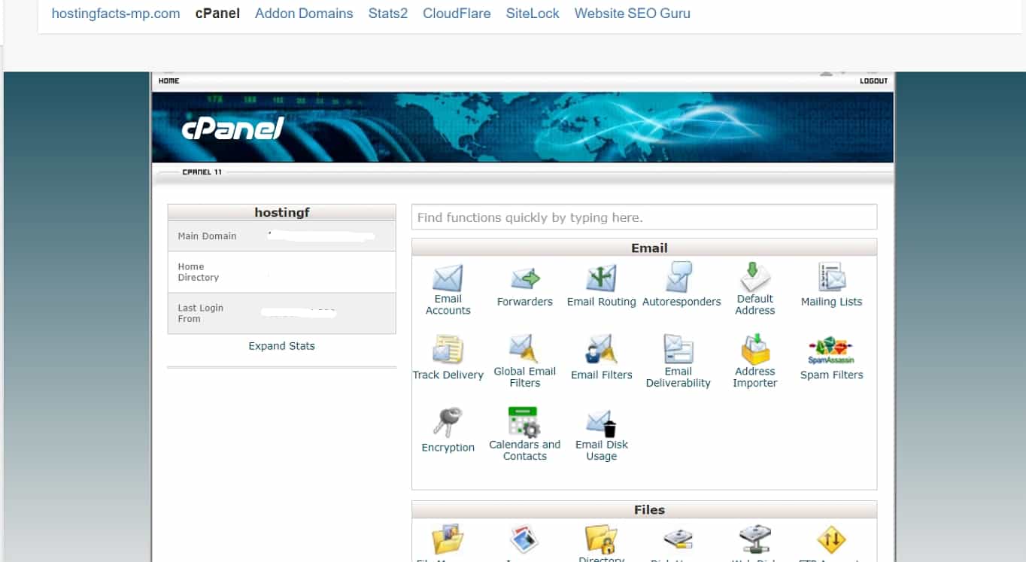Open the Email Disk Usage icon
Viewport: 1026px width, 562px height.
tap(602, 423)
